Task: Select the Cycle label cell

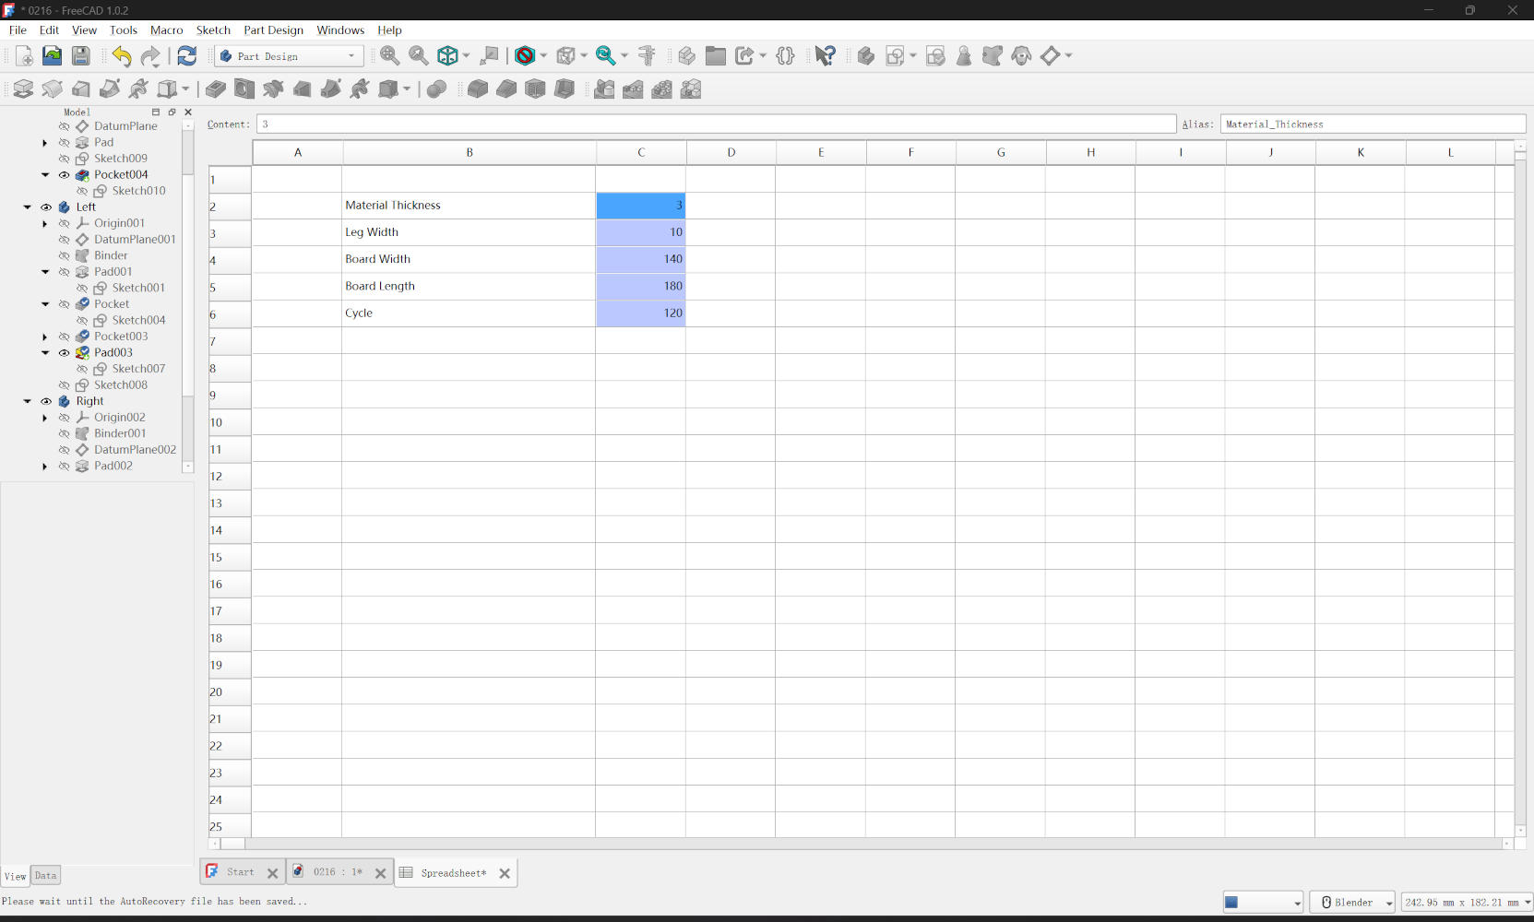Action: [x=469, y=313]
